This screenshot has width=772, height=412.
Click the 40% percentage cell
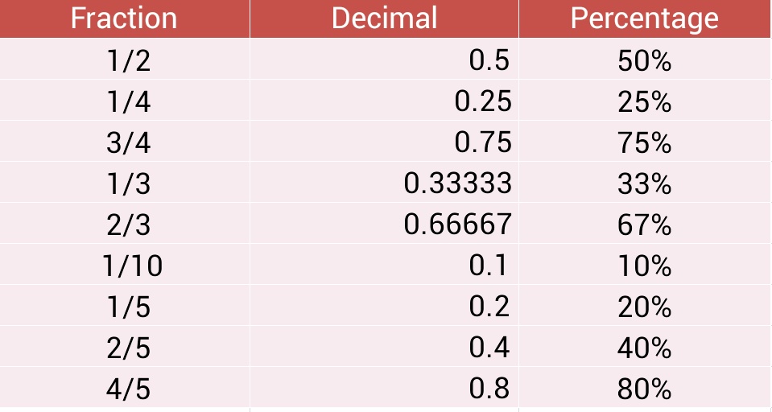(645, 346)
